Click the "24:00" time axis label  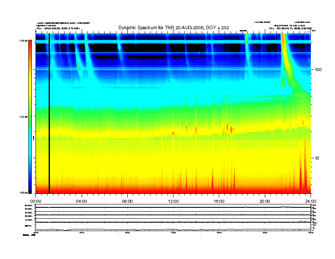pyautogui.click(x=310, y=201)
